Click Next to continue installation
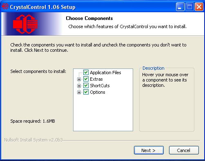 tap(149, 150)
